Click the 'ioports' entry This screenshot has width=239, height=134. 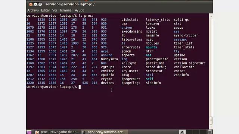[128, 55]
